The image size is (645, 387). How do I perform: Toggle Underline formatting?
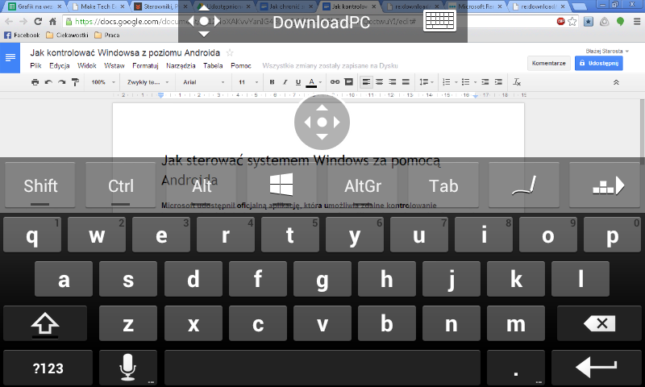pyautogui.click(x=298, y=82)
